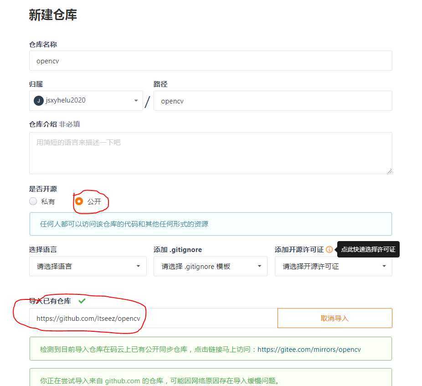
Task: Click the license info circle icon
Action: (x=329, y=250)
